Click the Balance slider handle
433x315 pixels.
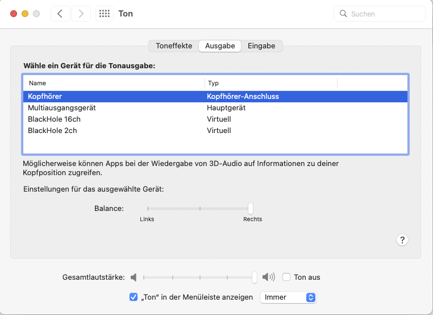251,209
